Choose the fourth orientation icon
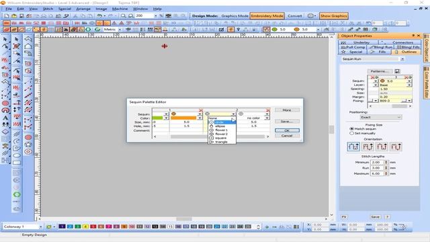Viewport: 430px width, 242px height. click(396, 147)
